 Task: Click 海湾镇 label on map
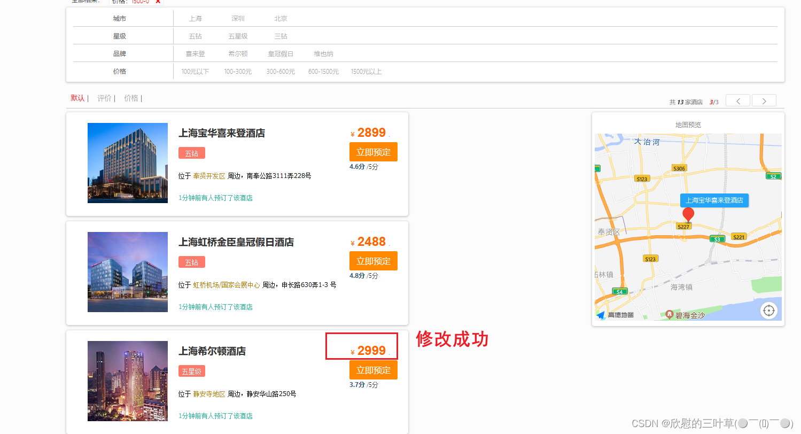681,287
